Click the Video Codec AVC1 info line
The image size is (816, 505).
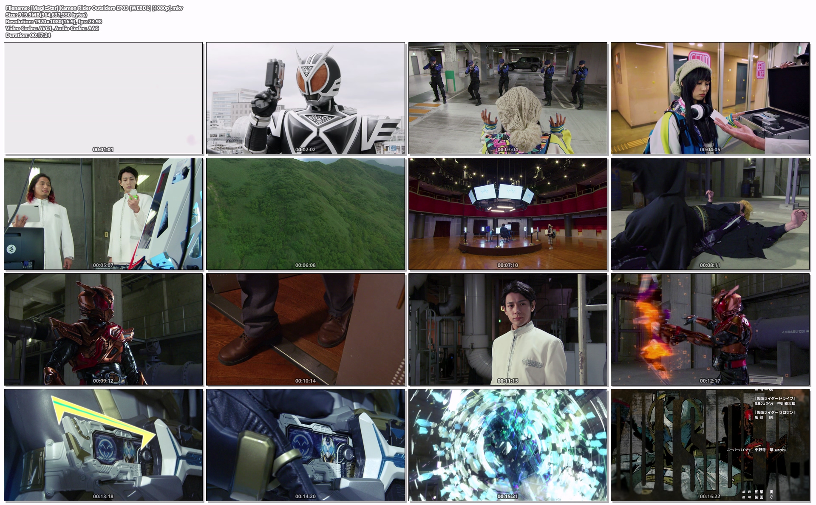click(52, 28)
